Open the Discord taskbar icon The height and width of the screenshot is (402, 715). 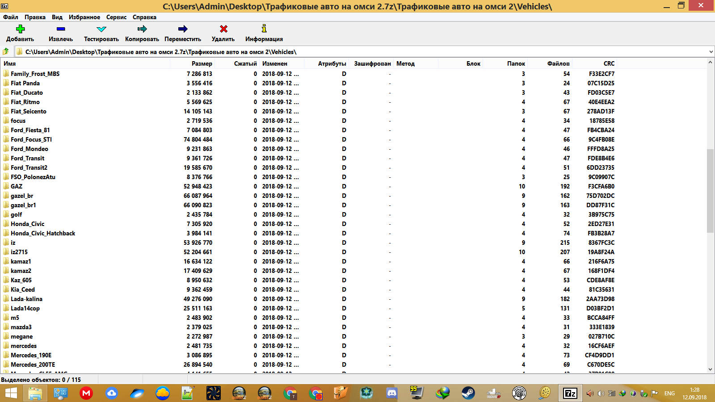click(391, 393)
